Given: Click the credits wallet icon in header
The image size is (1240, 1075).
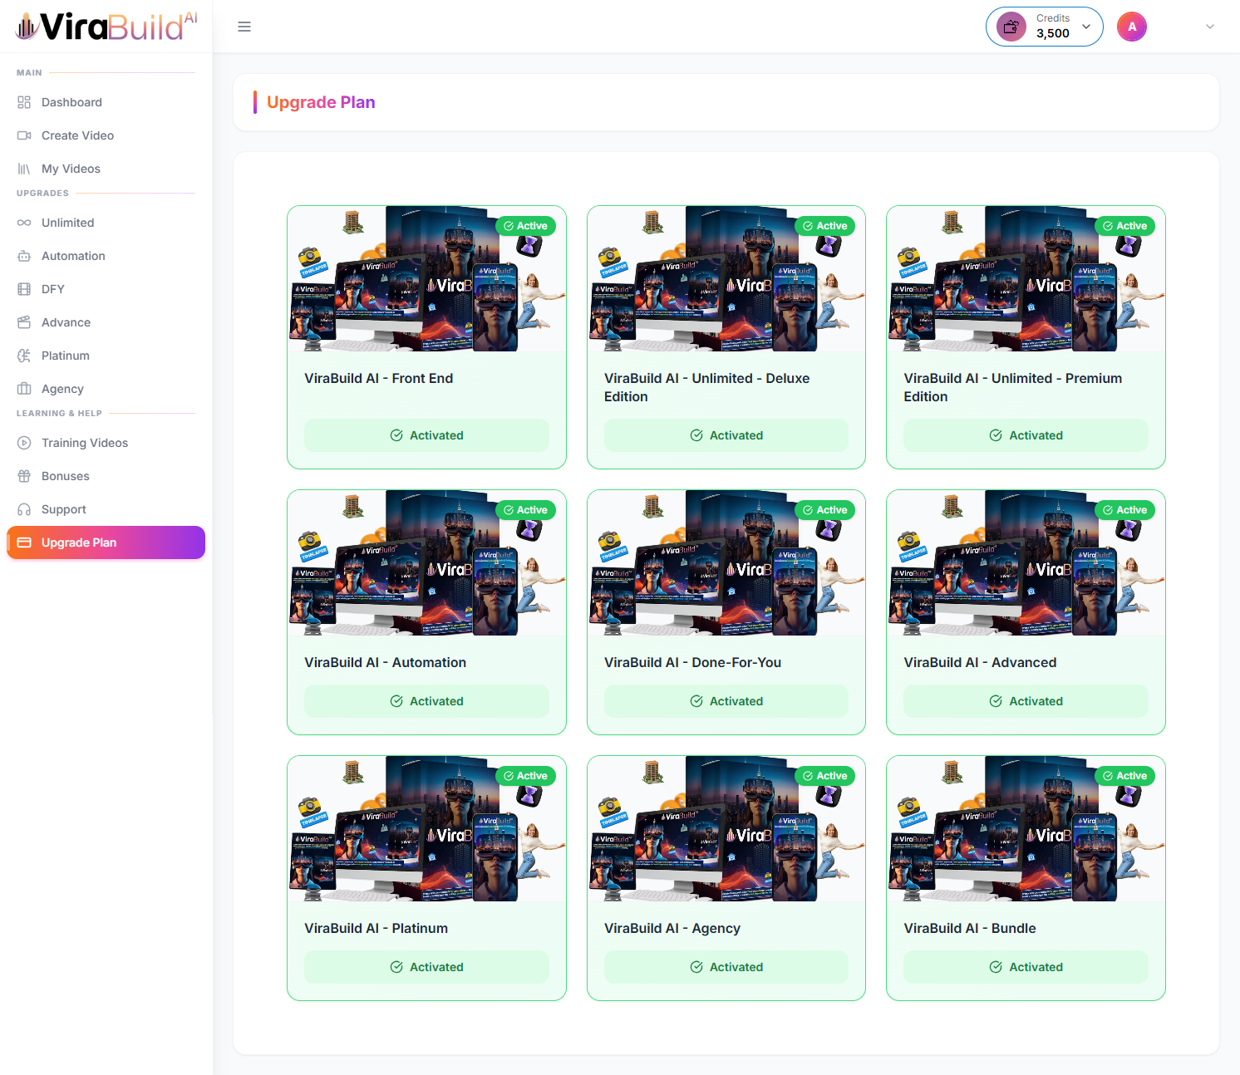Looking at the screenshot, I should (x=1011, y=27).
